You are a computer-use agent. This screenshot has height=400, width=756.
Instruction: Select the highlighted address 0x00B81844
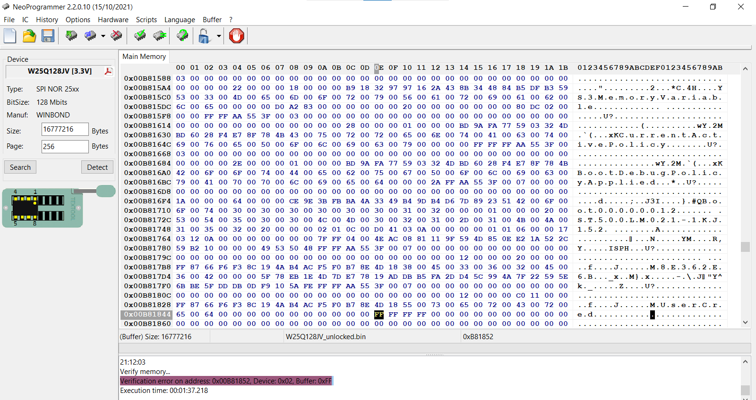(x=147, y=314)
